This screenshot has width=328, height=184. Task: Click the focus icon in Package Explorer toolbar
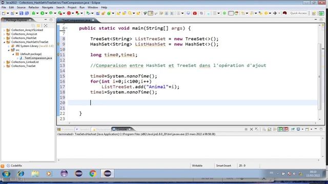(46, 26)
